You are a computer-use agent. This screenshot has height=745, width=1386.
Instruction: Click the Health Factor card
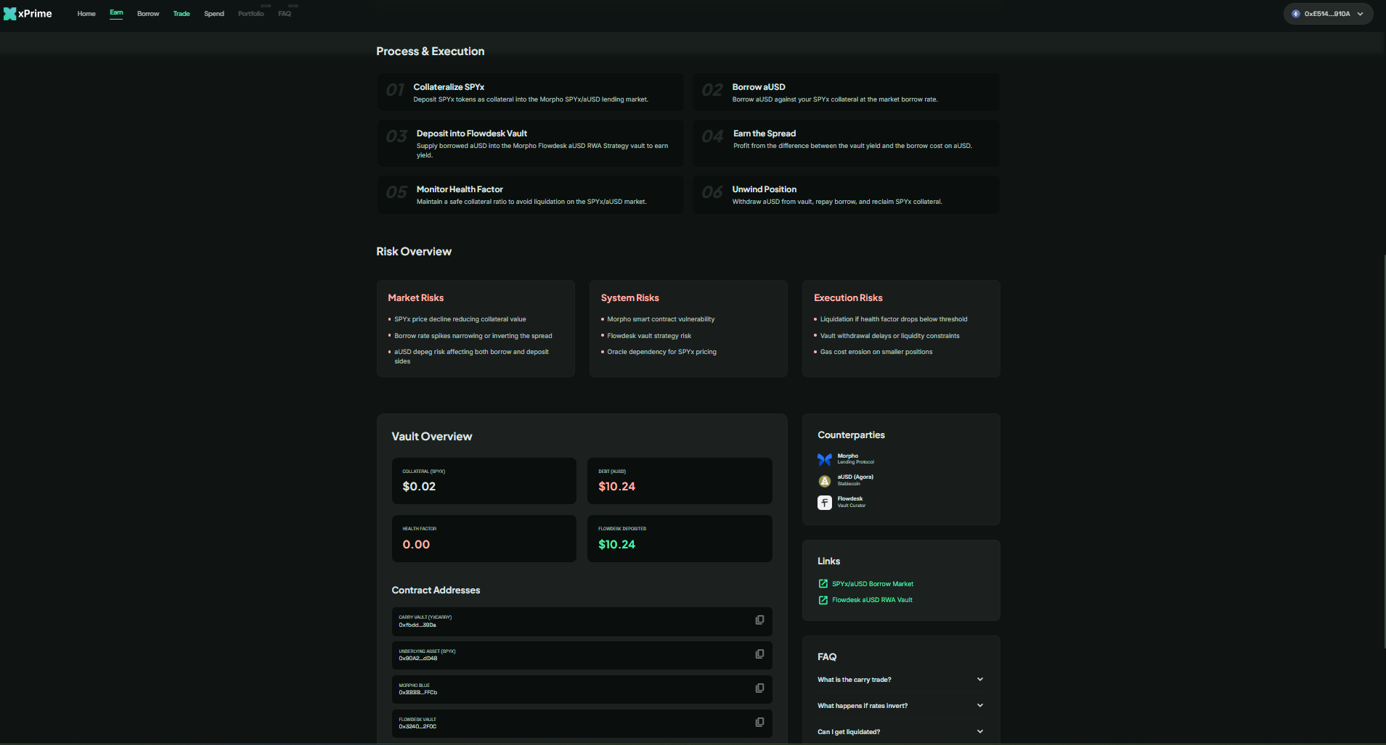click(484, 538)
